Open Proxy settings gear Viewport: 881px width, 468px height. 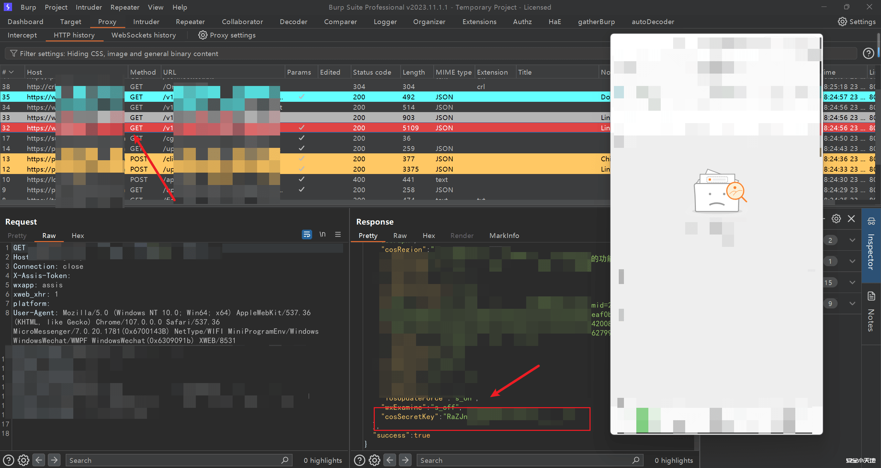pyautogui.click(x=203, y=35)
